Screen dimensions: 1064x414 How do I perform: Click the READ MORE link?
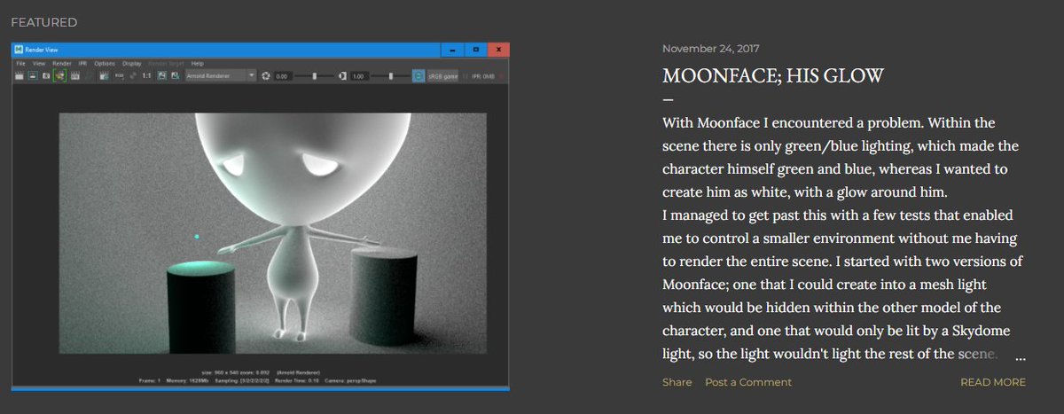[x=992, y=382]
